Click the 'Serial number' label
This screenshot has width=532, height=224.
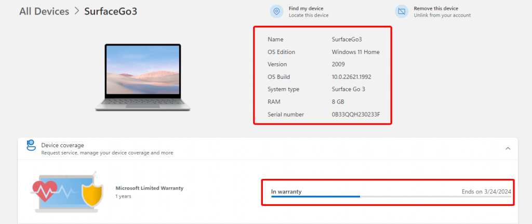pos(286,115)
